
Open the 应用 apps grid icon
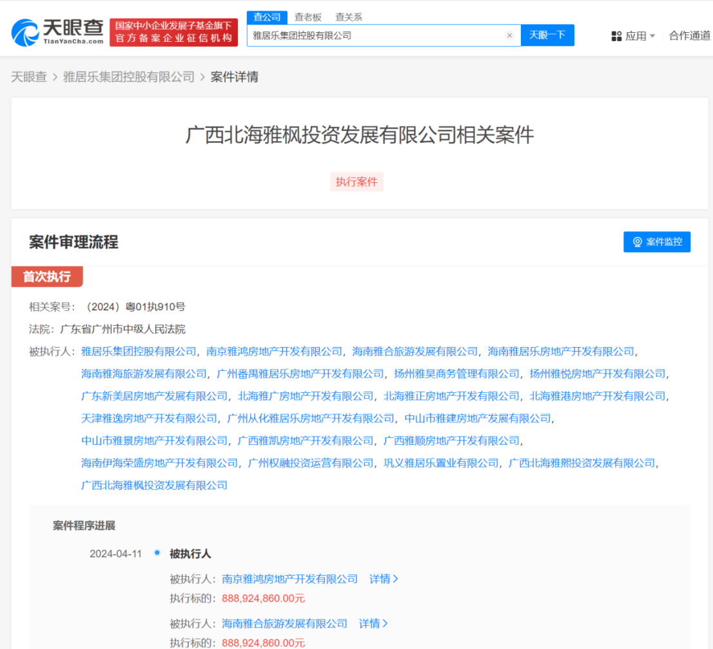tap(617, 35)
